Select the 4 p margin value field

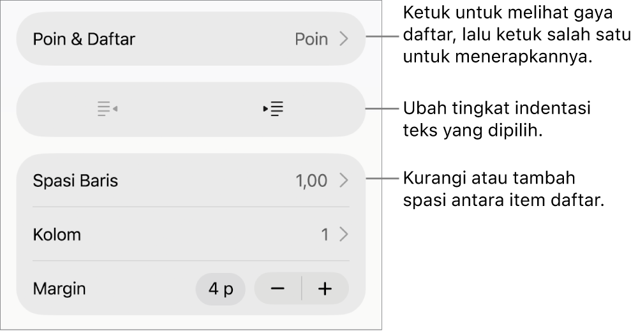click(221, 289)
